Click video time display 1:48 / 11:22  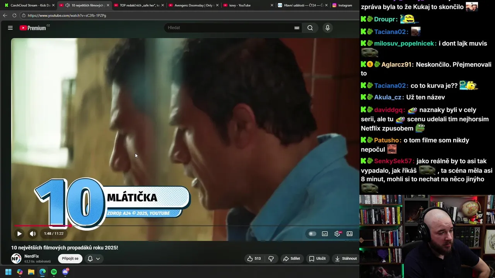tap(54, 234)
